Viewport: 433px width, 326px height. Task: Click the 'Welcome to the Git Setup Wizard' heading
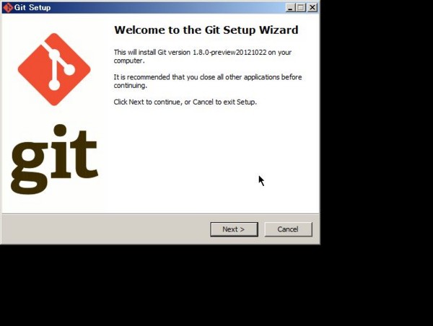coord(206,30)
